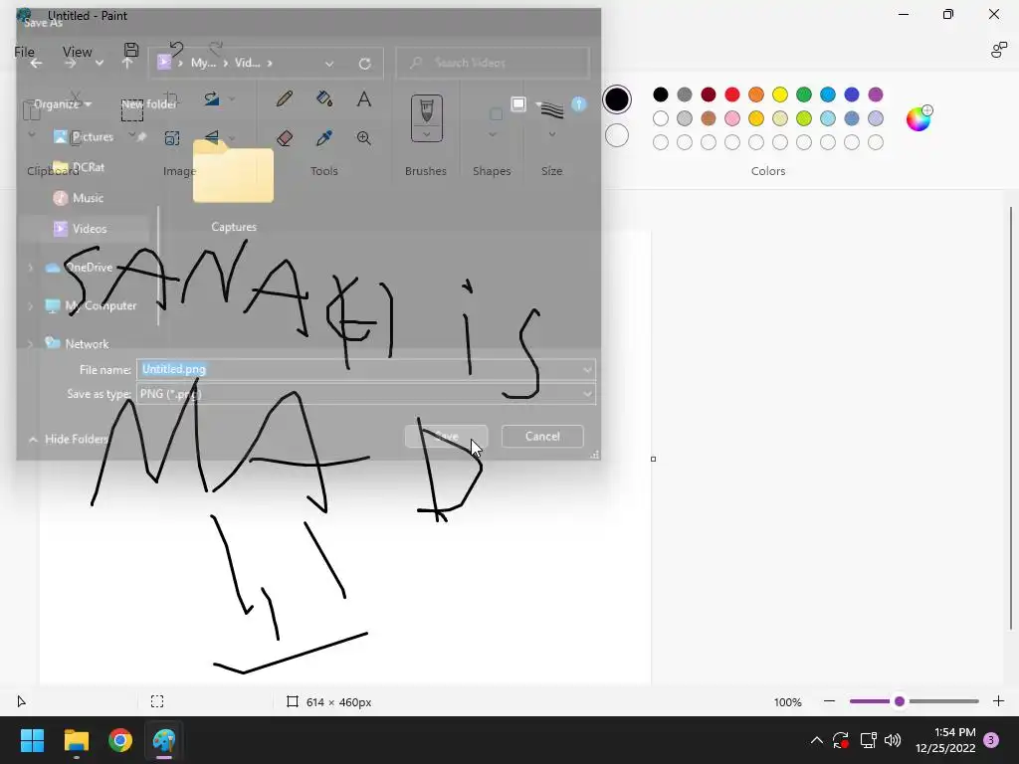Viewport: 1019px width, 764px height.
Task: Refresh the Videos folder in dialog
Action: (x=364, y=63)
